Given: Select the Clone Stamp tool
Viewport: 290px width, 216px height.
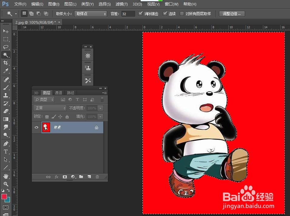Looking at the screenshot, I should click(6, 95).
